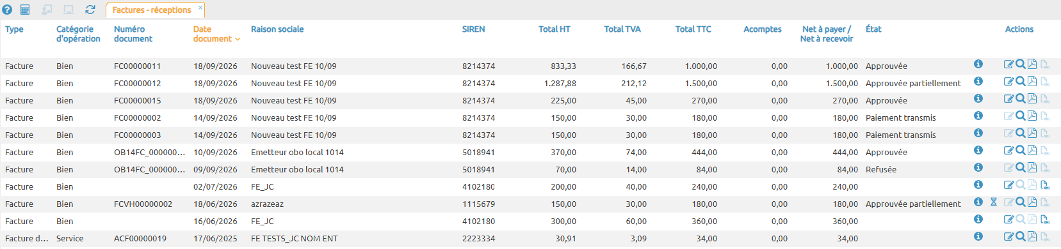Click the refresh arrows icon
Screen dimensions: 1061x249
[90, 10]
